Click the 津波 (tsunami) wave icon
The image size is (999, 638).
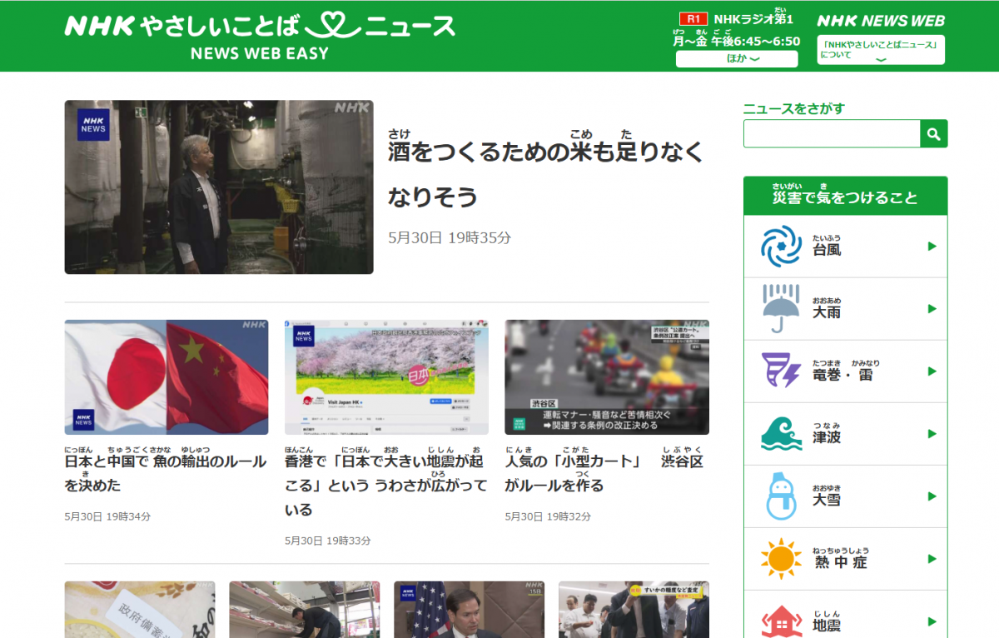point(780,433)
